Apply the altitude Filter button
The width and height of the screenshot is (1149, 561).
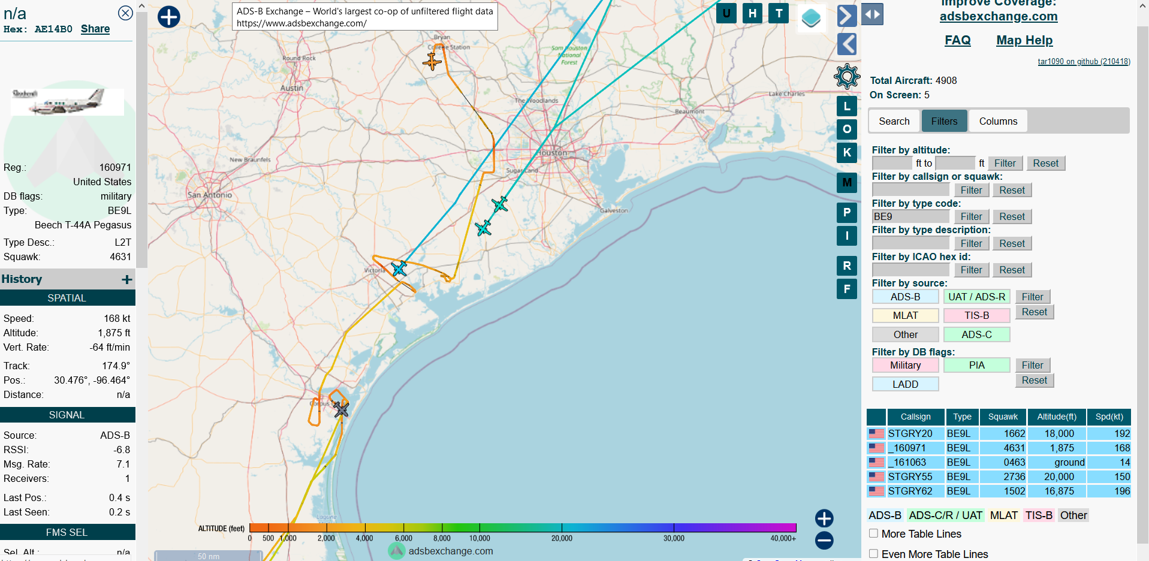[1005, 163]
